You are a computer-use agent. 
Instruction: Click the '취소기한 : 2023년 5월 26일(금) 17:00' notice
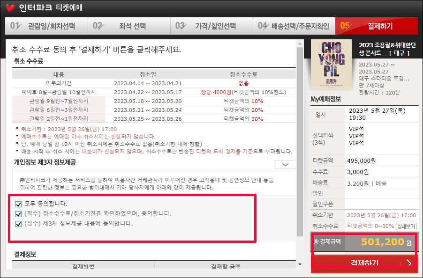tap(69, 129)
